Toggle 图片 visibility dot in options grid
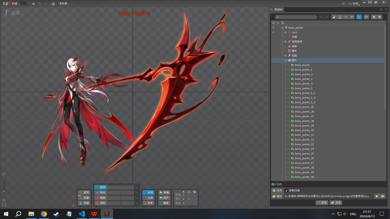Viewport: 390px width, 219px height. pyautogui.click(x=189, y=199)
